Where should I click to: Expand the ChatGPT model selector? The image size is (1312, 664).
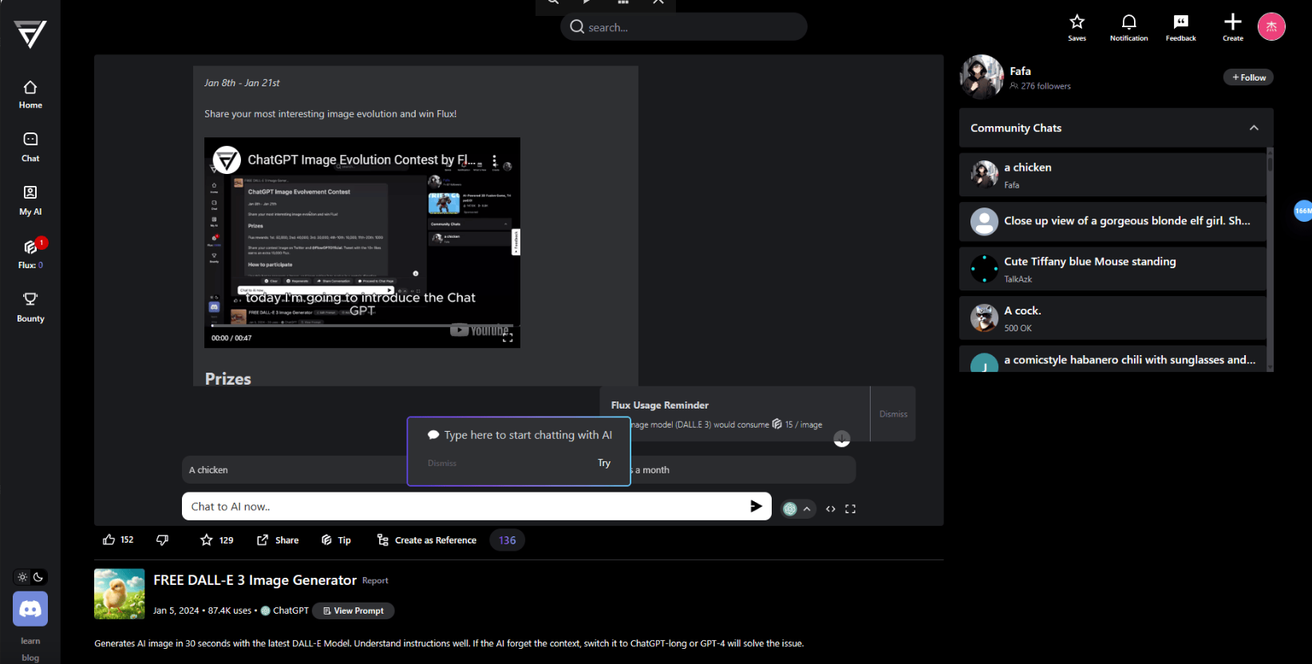click(x=798, y=509)
